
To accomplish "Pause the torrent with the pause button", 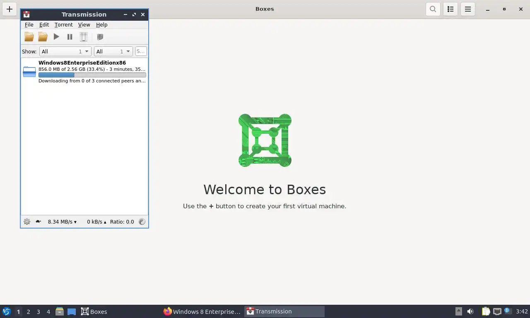I will tap(70, 37).
